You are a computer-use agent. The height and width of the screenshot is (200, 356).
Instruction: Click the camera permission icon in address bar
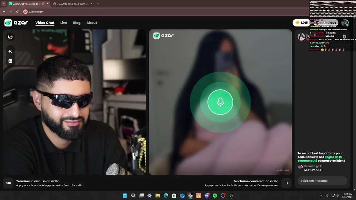click(25, 12)
